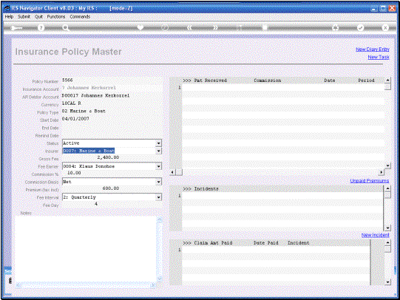Click the checkmark submit icon in the toolbar

pos(360,27)
